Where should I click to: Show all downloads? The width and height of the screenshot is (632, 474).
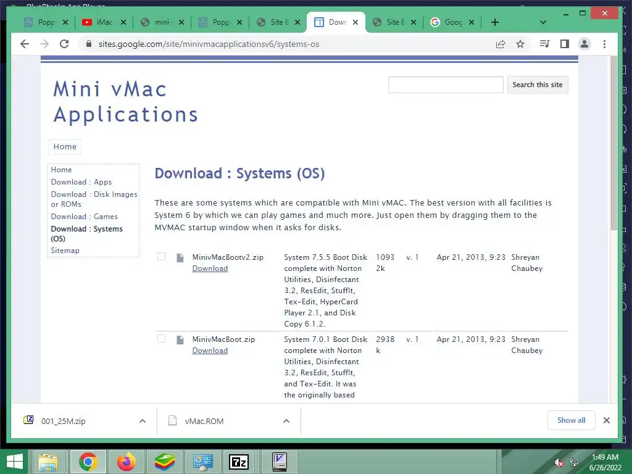pyautogui.click(x=571, y=420)
